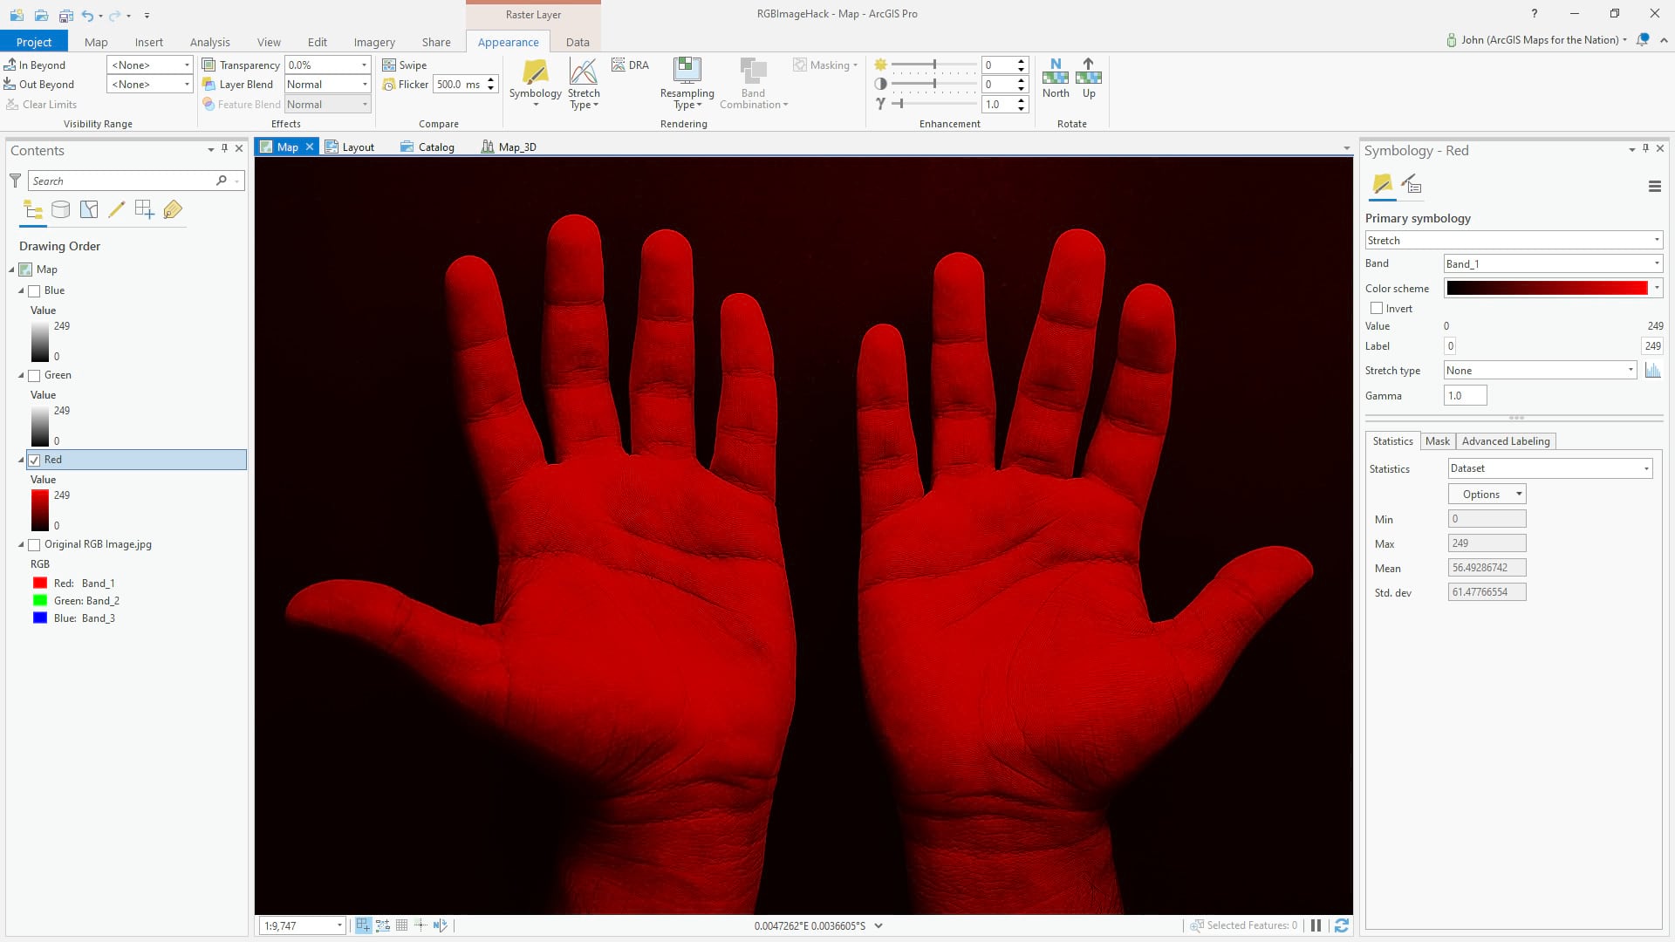This screenshot has width=1675, height=942.
Task: Click the red color scheme ramp
Action: coord(1546,289)
